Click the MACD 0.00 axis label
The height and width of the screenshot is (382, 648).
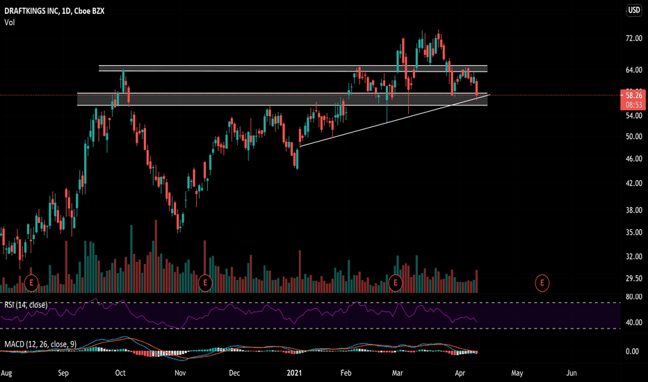point(632,351)
